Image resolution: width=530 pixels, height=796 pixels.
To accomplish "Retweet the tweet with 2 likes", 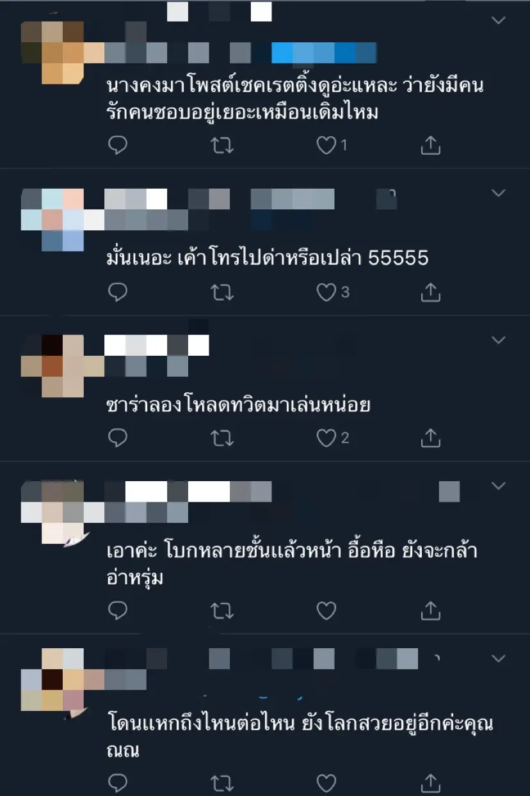I will 222,438.
